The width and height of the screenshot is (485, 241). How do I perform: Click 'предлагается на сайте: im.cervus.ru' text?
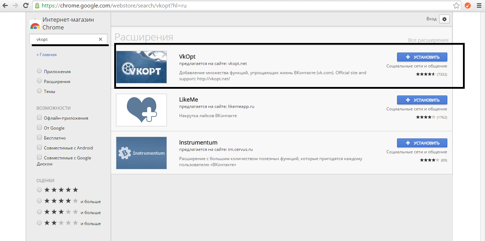pyautogui.click(x=216, y=149)
